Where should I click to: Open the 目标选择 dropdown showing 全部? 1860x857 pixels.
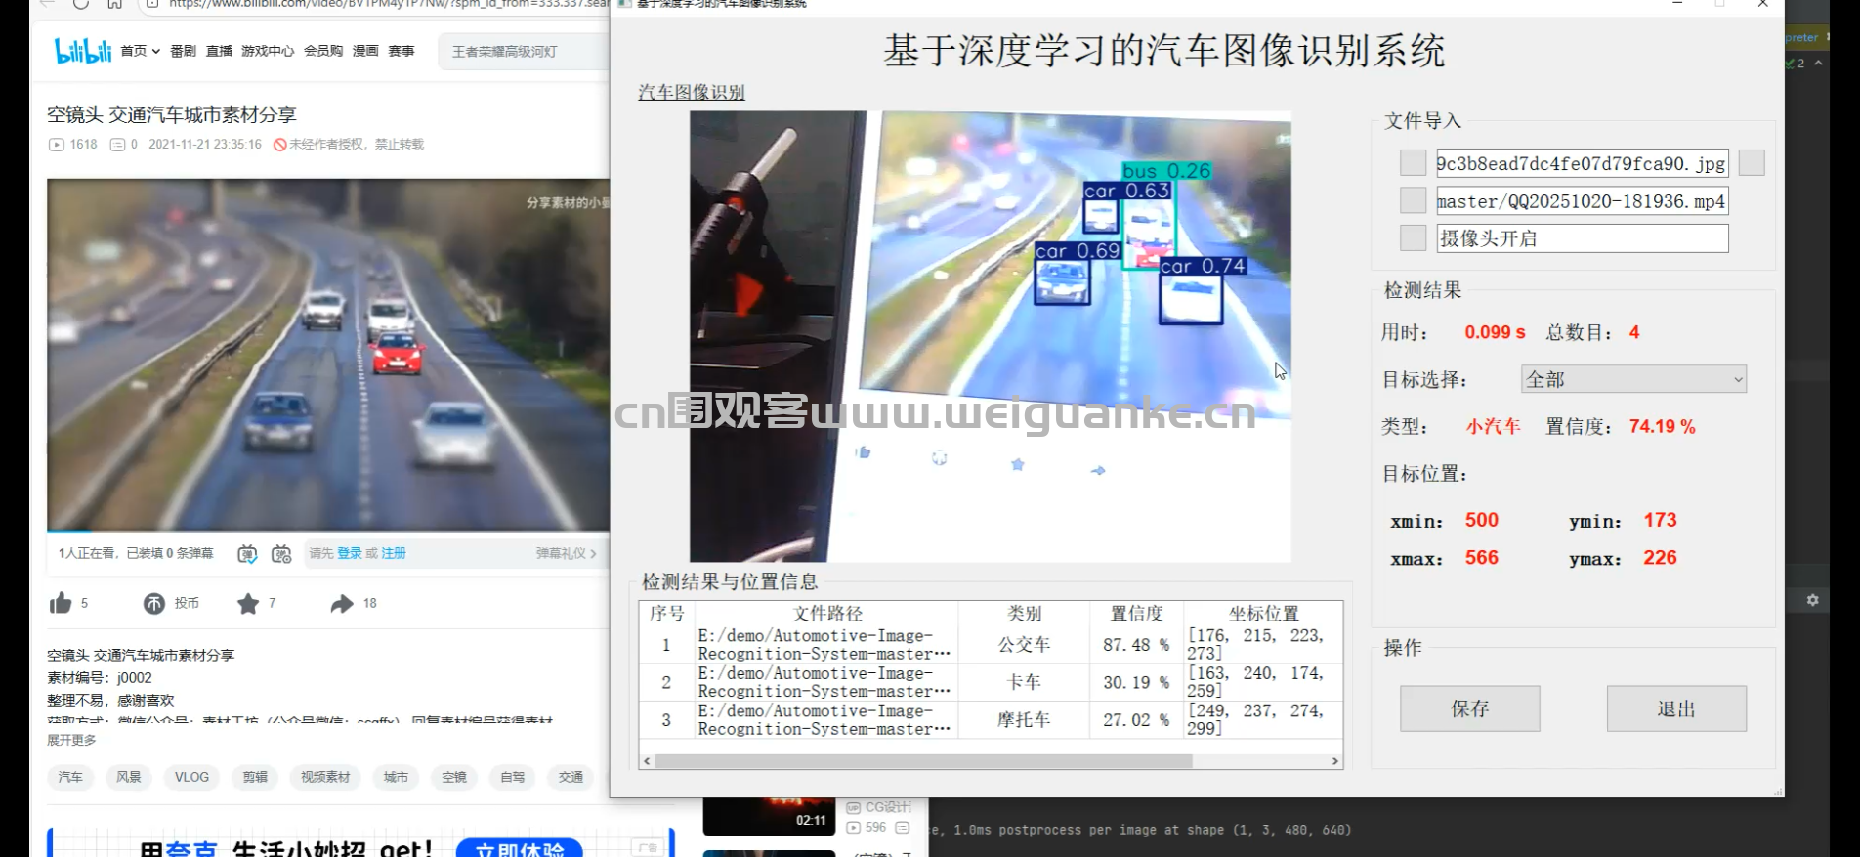(x=1633, y=379)
